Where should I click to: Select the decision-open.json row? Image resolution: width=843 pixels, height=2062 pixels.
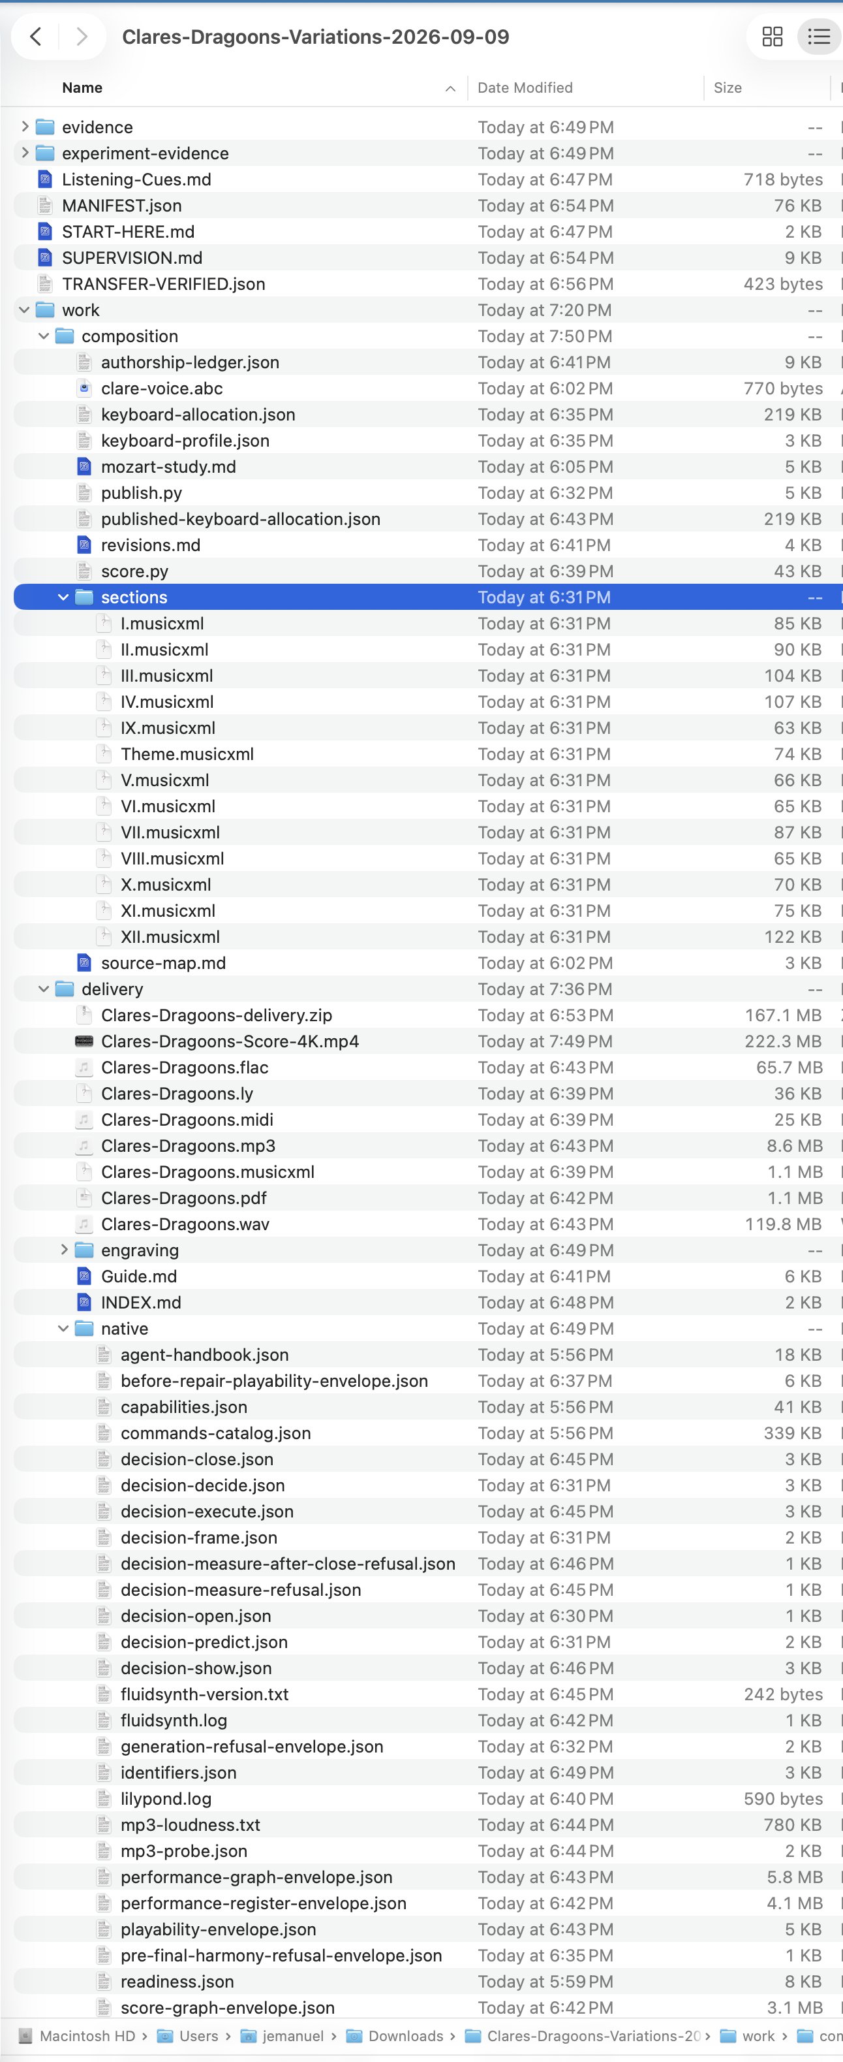(x=428, y=1616)
